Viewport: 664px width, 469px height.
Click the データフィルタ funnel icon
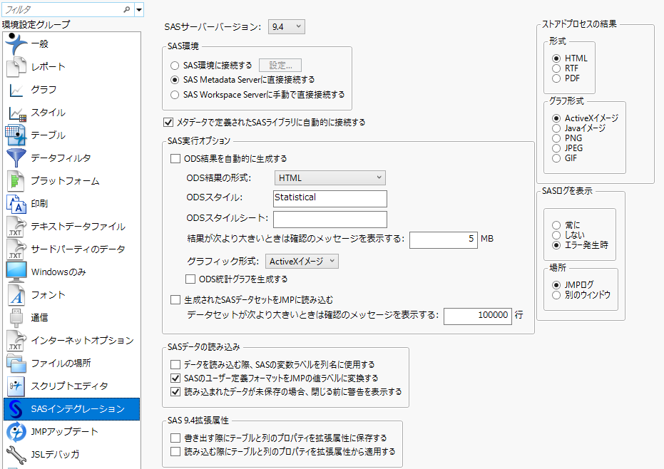[16, 158]
